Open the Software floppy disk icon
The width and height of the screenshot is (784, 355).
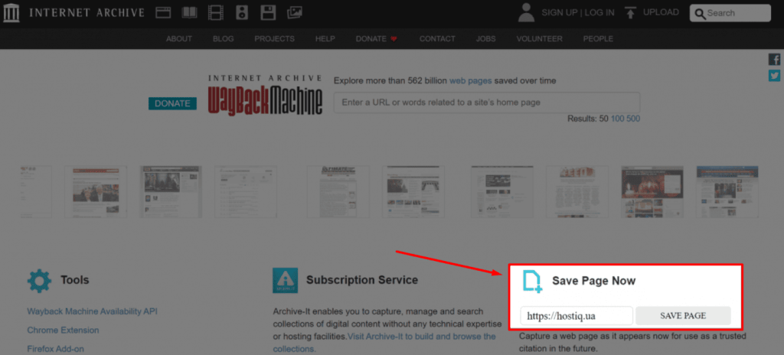coord(269,12)
